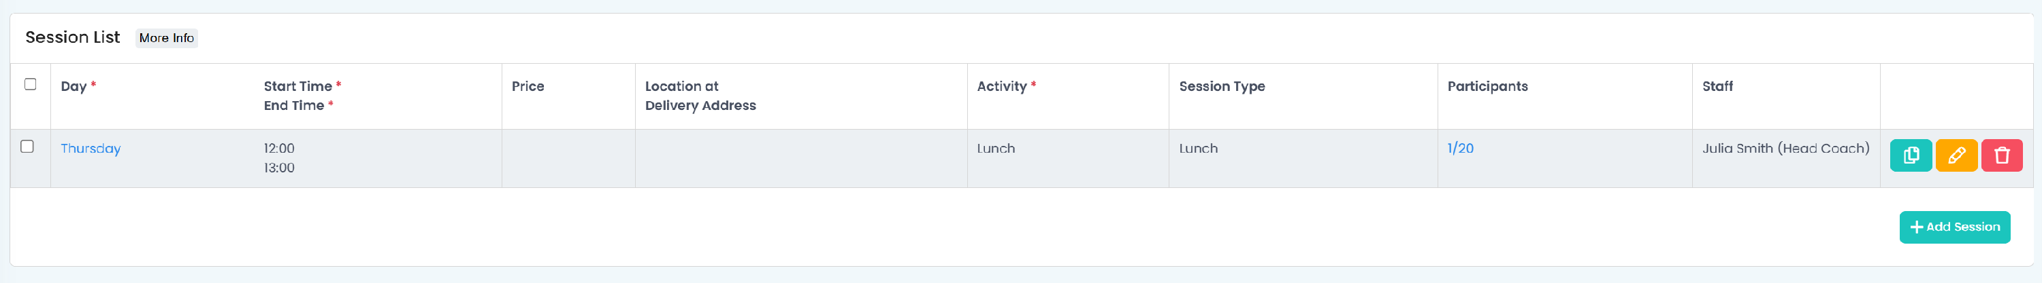Delete the Thursday session with trash icon

point(2002,155)
